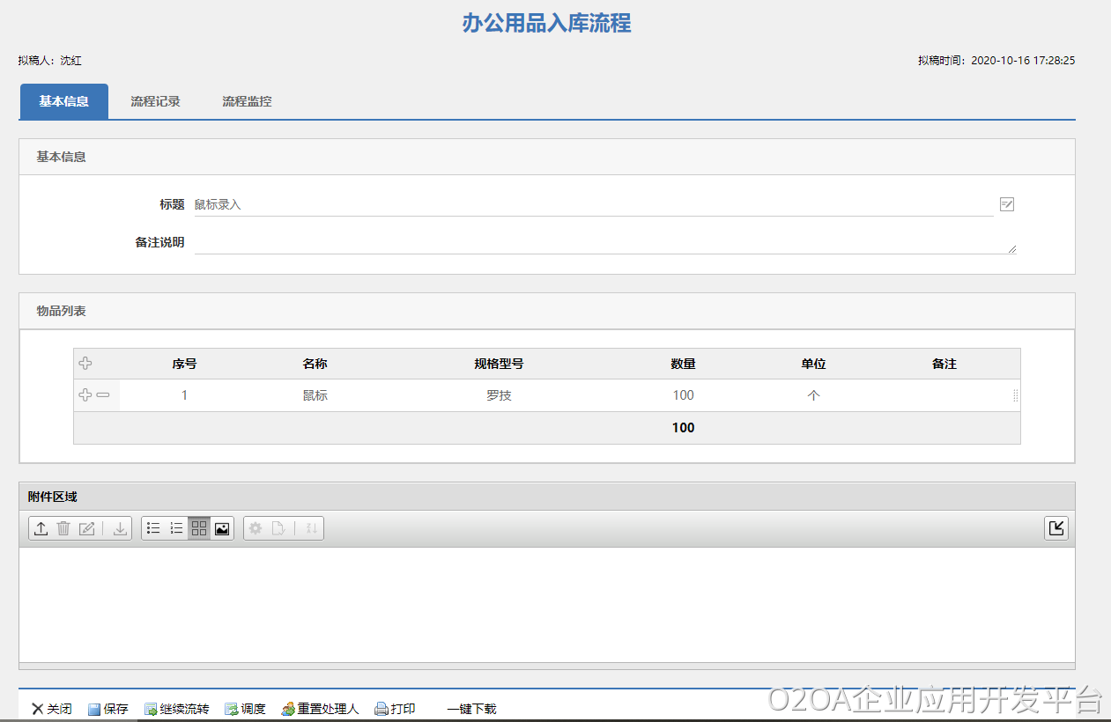Click the 重置处理人 button

coord(321,709)
